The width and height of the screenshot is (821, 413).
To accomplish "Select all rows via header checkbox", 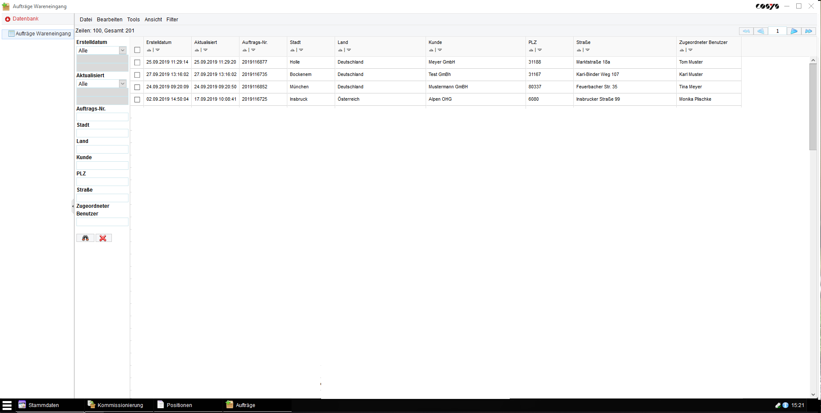I will [x=137, y=50].
